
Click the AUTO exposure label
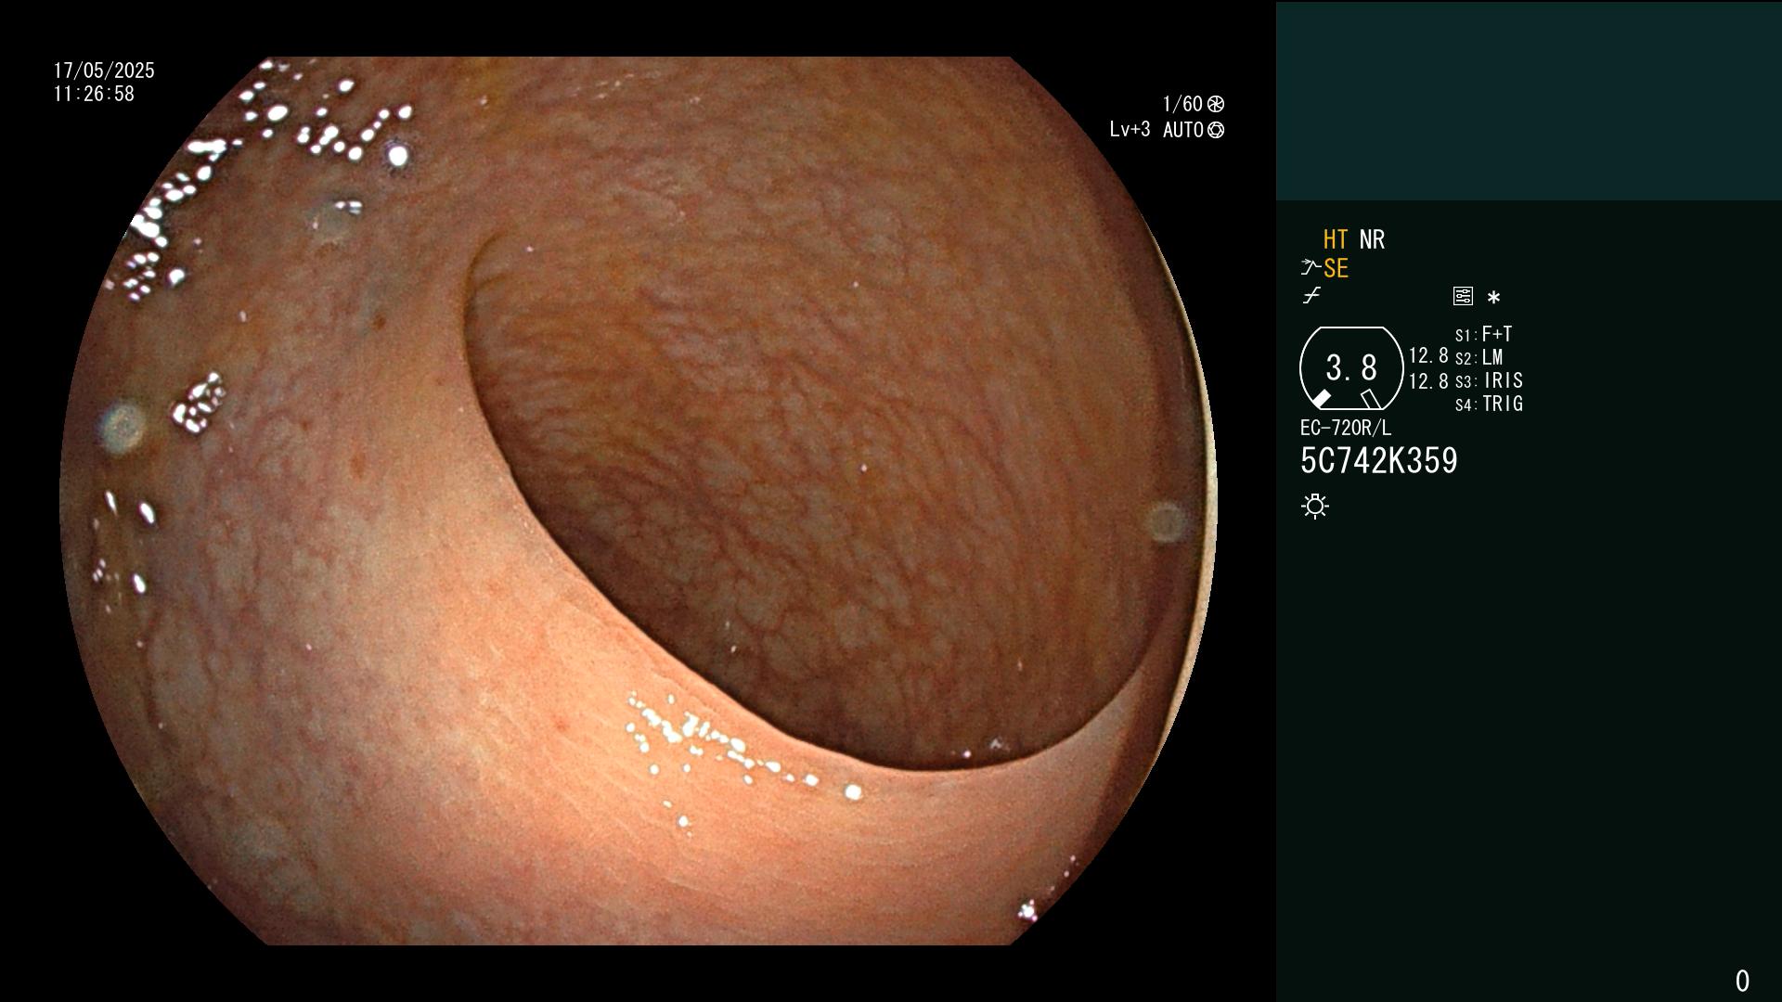pos(1183,130)
